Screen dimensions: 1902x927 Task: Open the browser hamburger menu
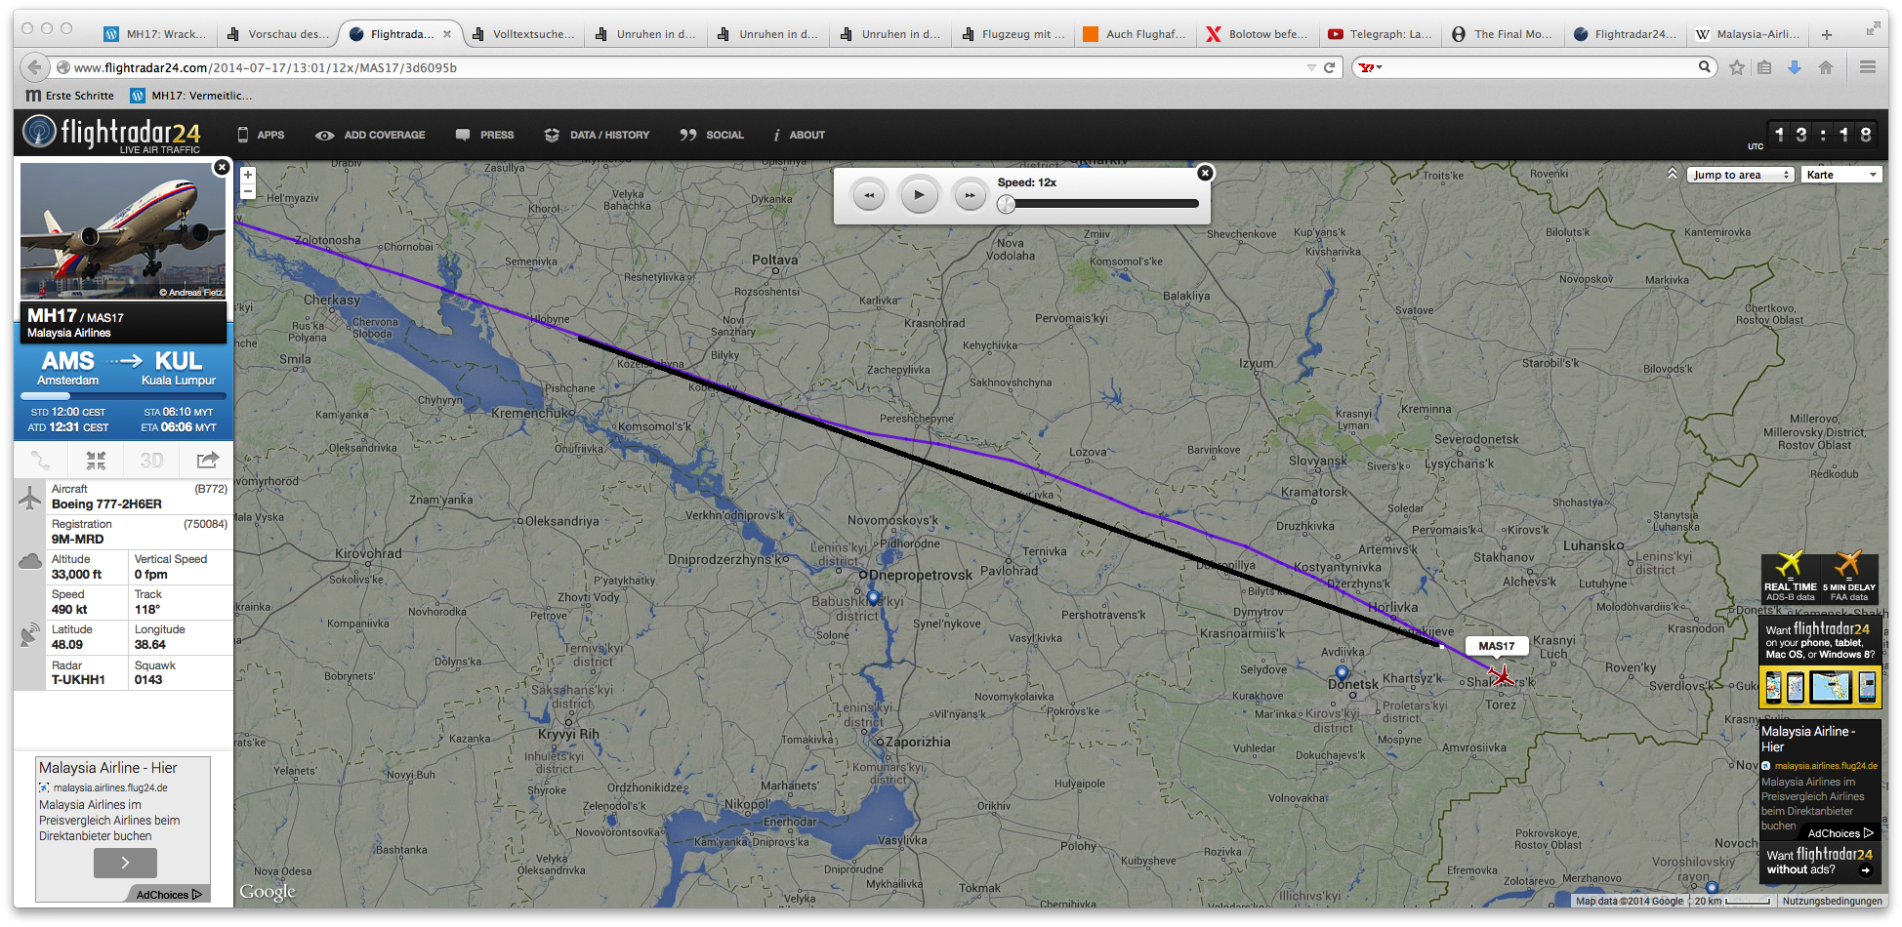[1868, 67]
